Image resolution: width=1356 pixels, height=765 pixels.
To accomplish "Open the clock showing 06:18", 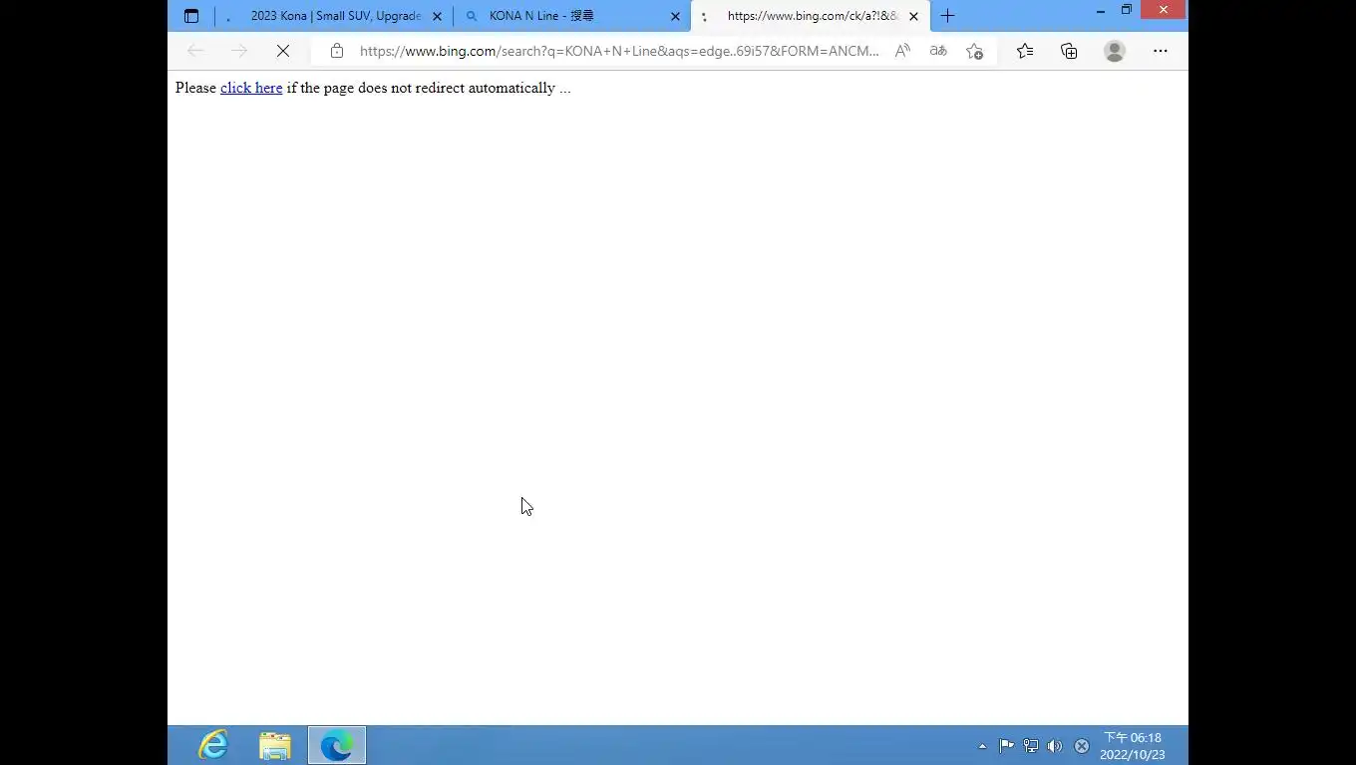I will [1133, 746].
